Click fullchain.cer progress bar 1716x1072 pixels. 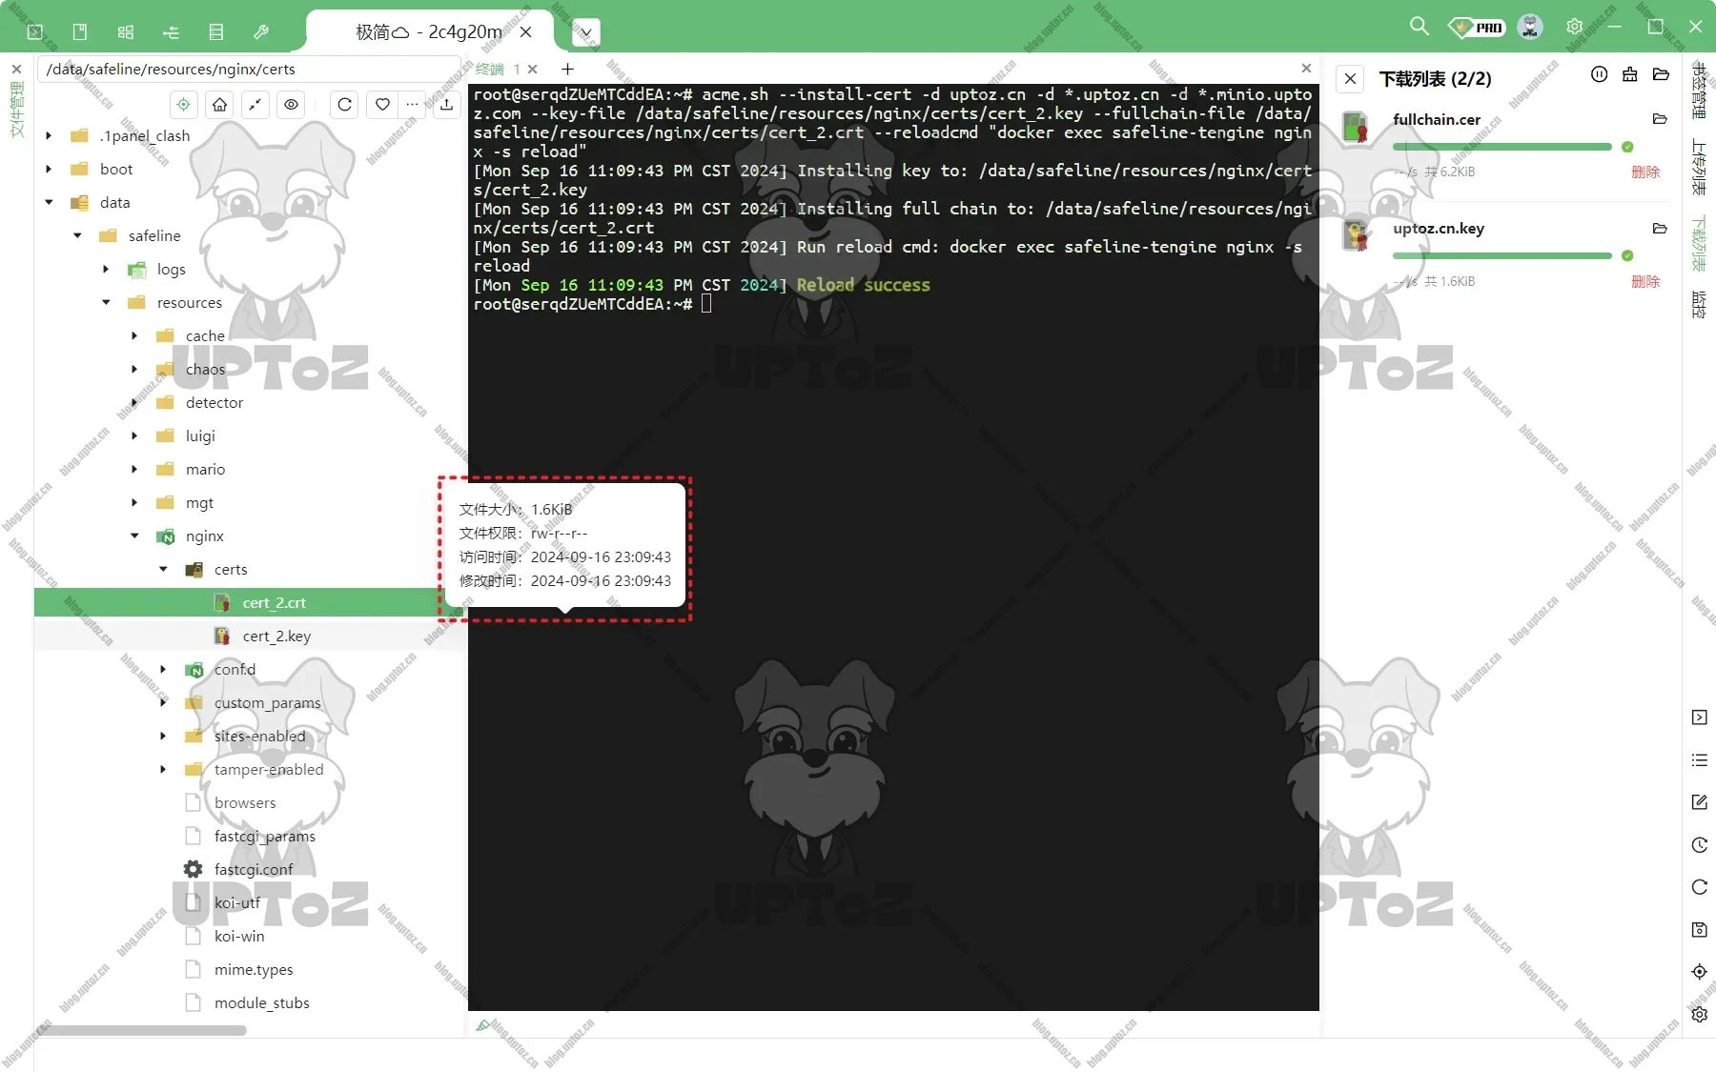[x=1502, y=147]
